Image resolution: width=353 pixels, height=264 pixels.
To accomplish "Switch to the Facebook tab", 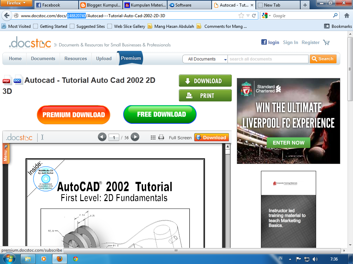I will pos(56,5).
